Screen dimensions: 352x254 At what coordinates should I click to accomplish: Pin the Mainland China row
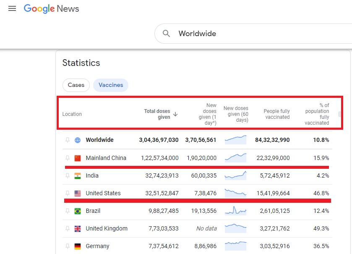(68, 158)
